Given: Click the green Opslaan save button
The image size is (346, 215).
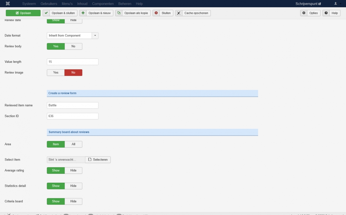Looking at the screenshot, I should 23,13.
